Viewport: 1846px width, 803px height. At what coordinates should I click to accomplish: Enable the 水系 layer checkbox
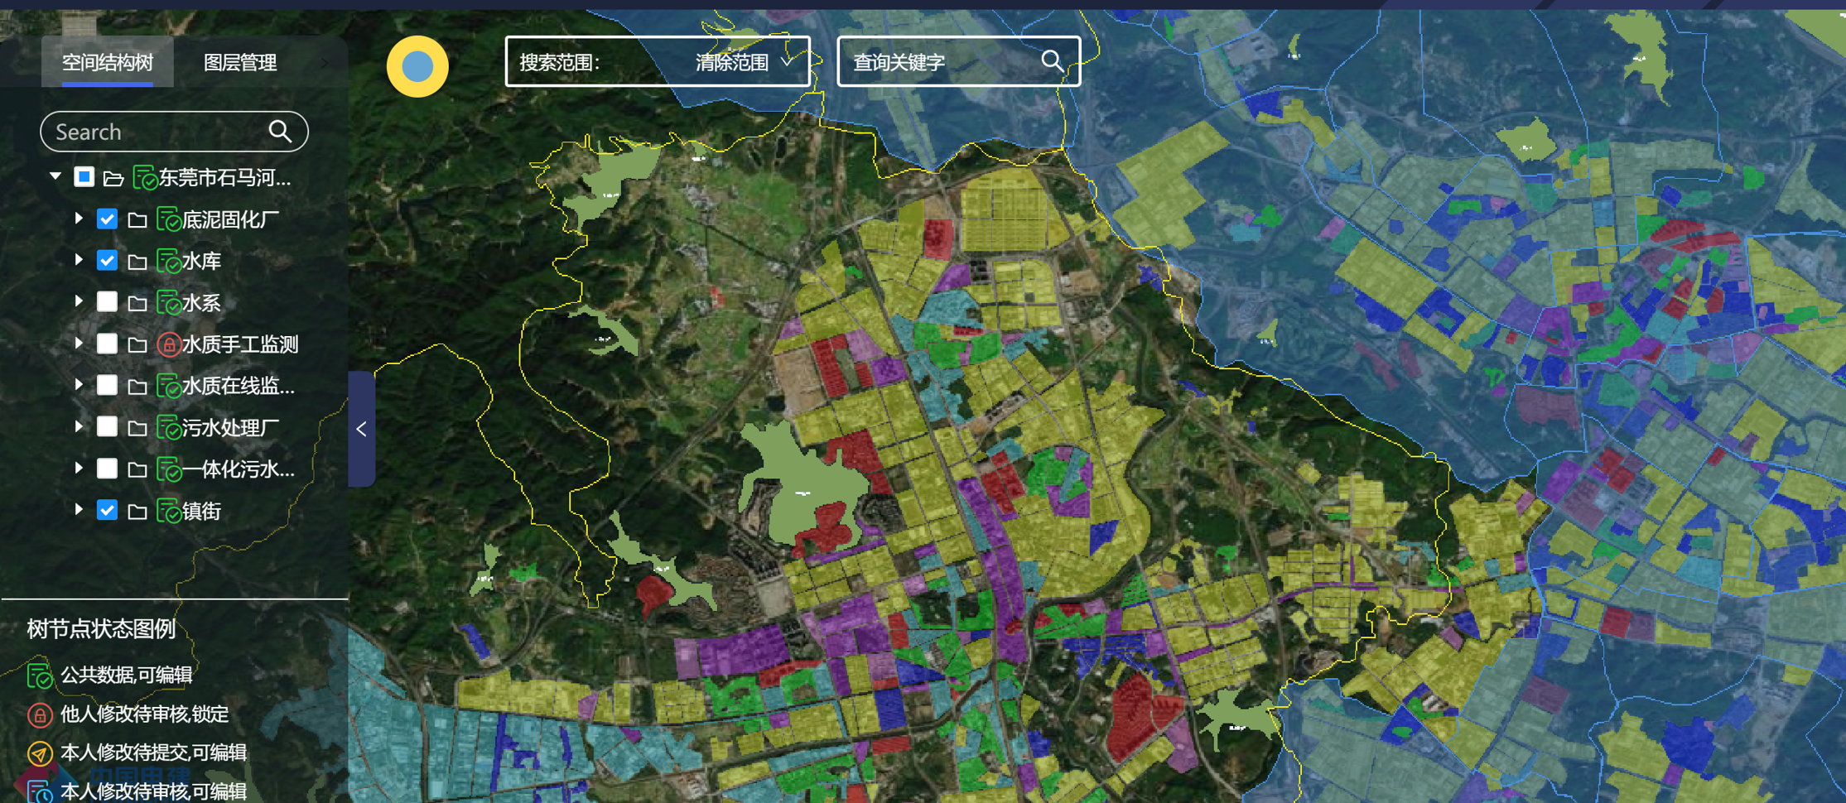coord(107,302)
